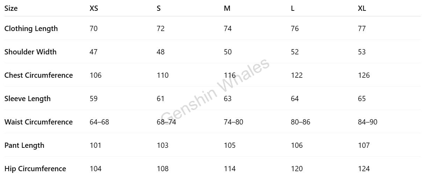Select the Pant Length row label
The height and width of the screenshot is (182, 429).
pyautogui.click(x=24, y=145)
